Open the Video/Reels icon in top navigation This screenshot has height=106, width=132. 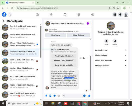65,15
